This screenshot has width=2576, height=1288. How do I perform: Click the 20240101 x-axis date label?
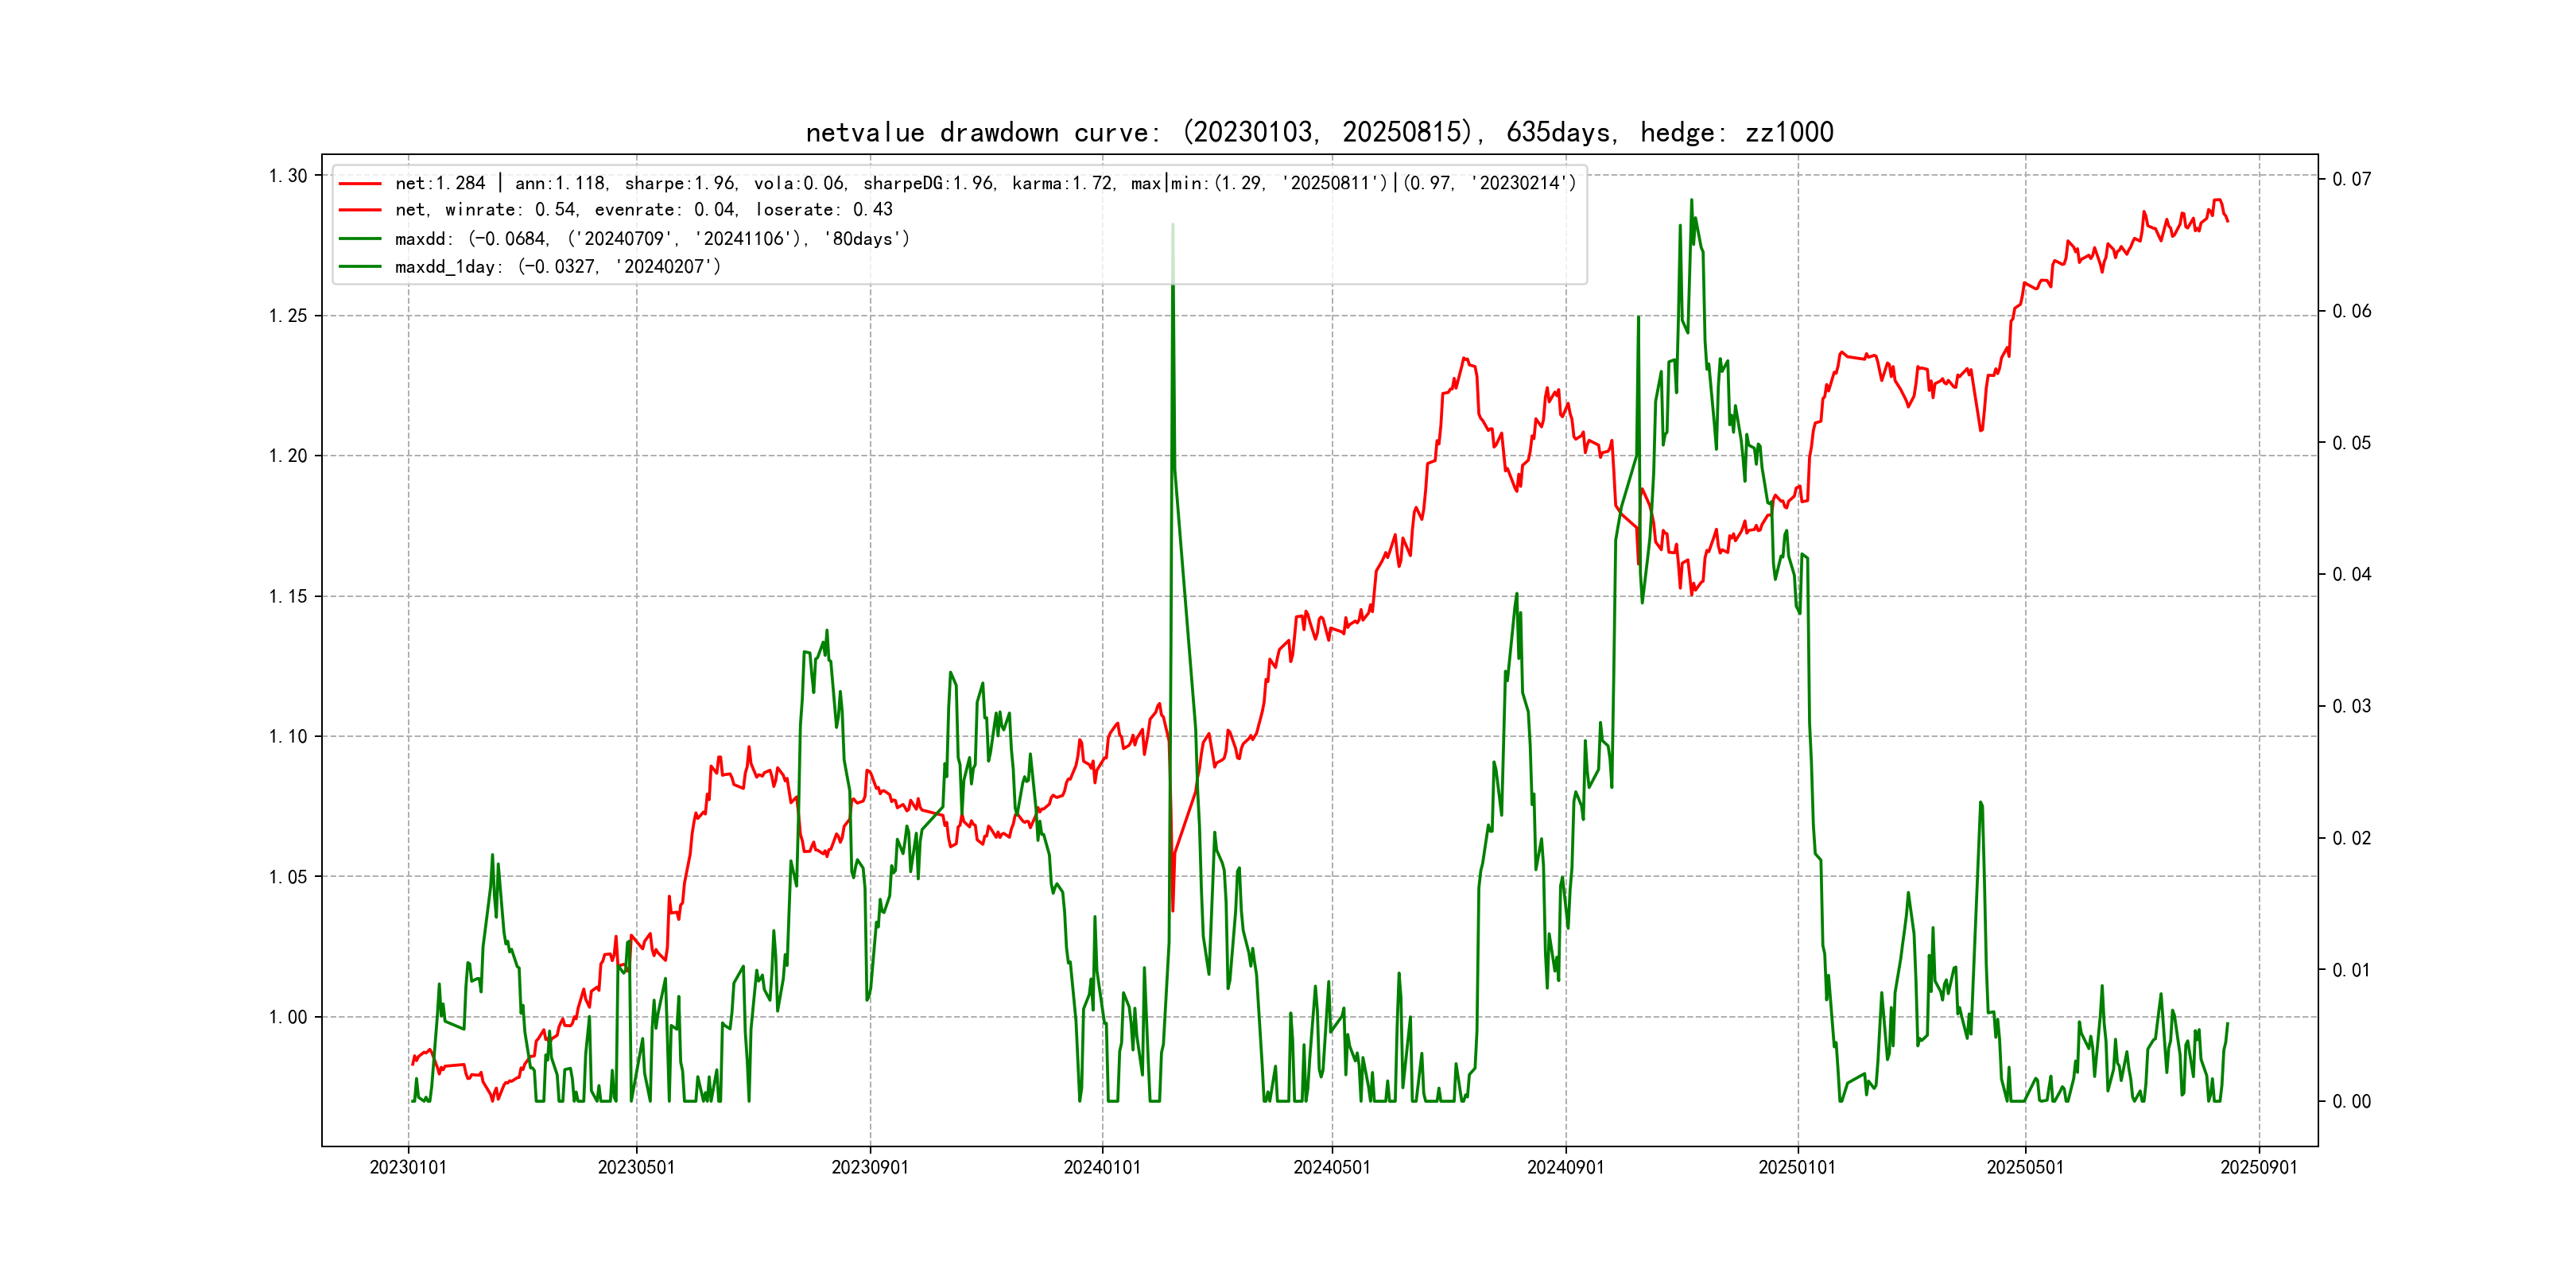1102,1167
